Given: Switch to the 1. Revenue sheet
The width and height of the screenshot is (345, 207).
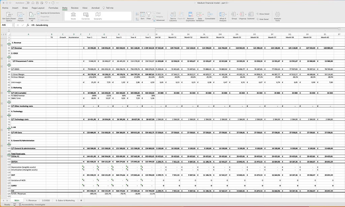Looking at the screenshot, I should click(31, 200).
